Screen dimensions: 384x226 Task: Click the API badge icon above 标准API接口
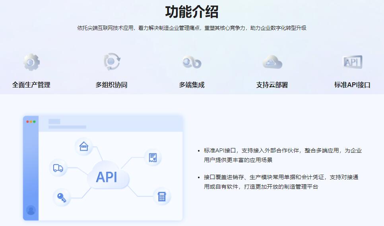352,62
